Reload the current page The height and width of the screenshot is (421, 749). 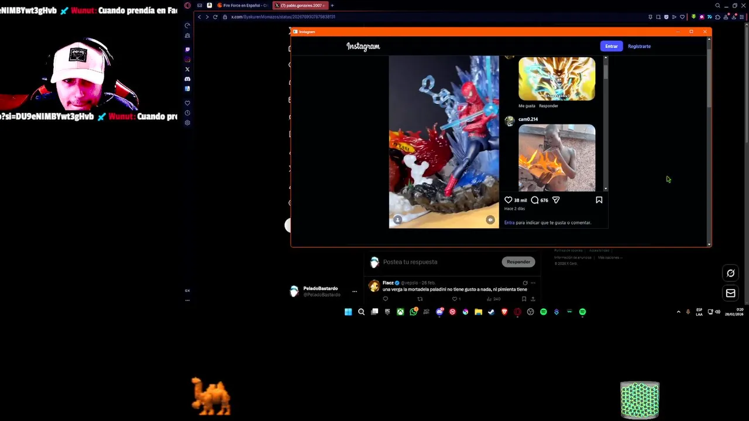215,17
